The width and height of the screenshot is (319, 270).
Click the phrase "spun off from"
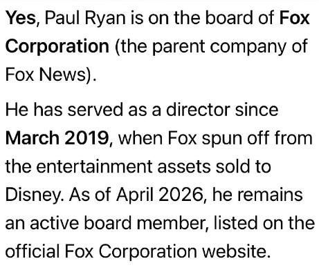257,138
